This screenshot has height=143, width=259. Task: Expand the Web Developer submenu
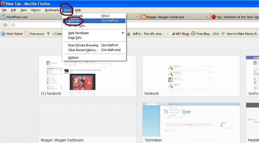coord(94,33)
